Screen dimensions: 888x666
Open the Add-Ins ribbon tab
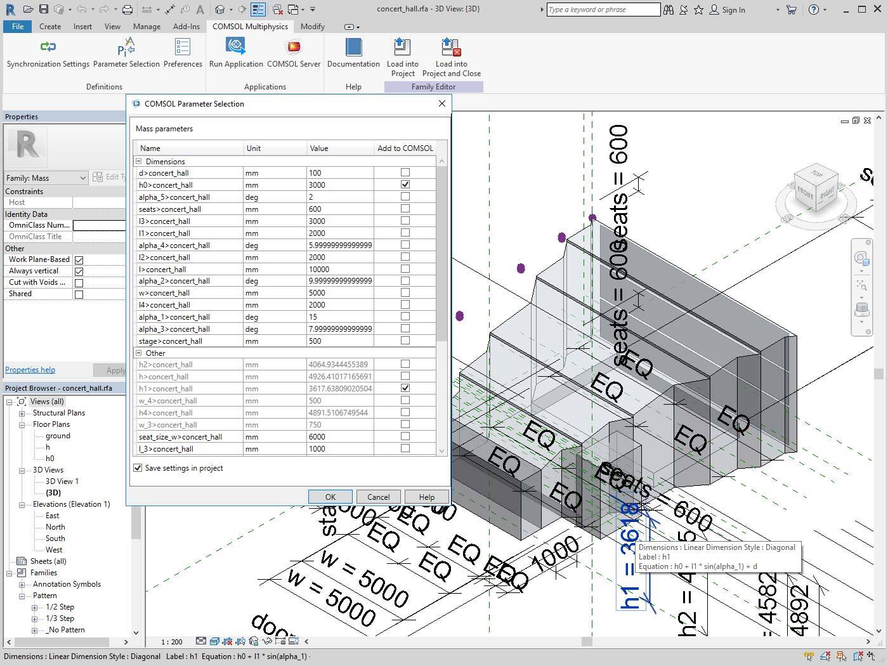tap(186, 26)
